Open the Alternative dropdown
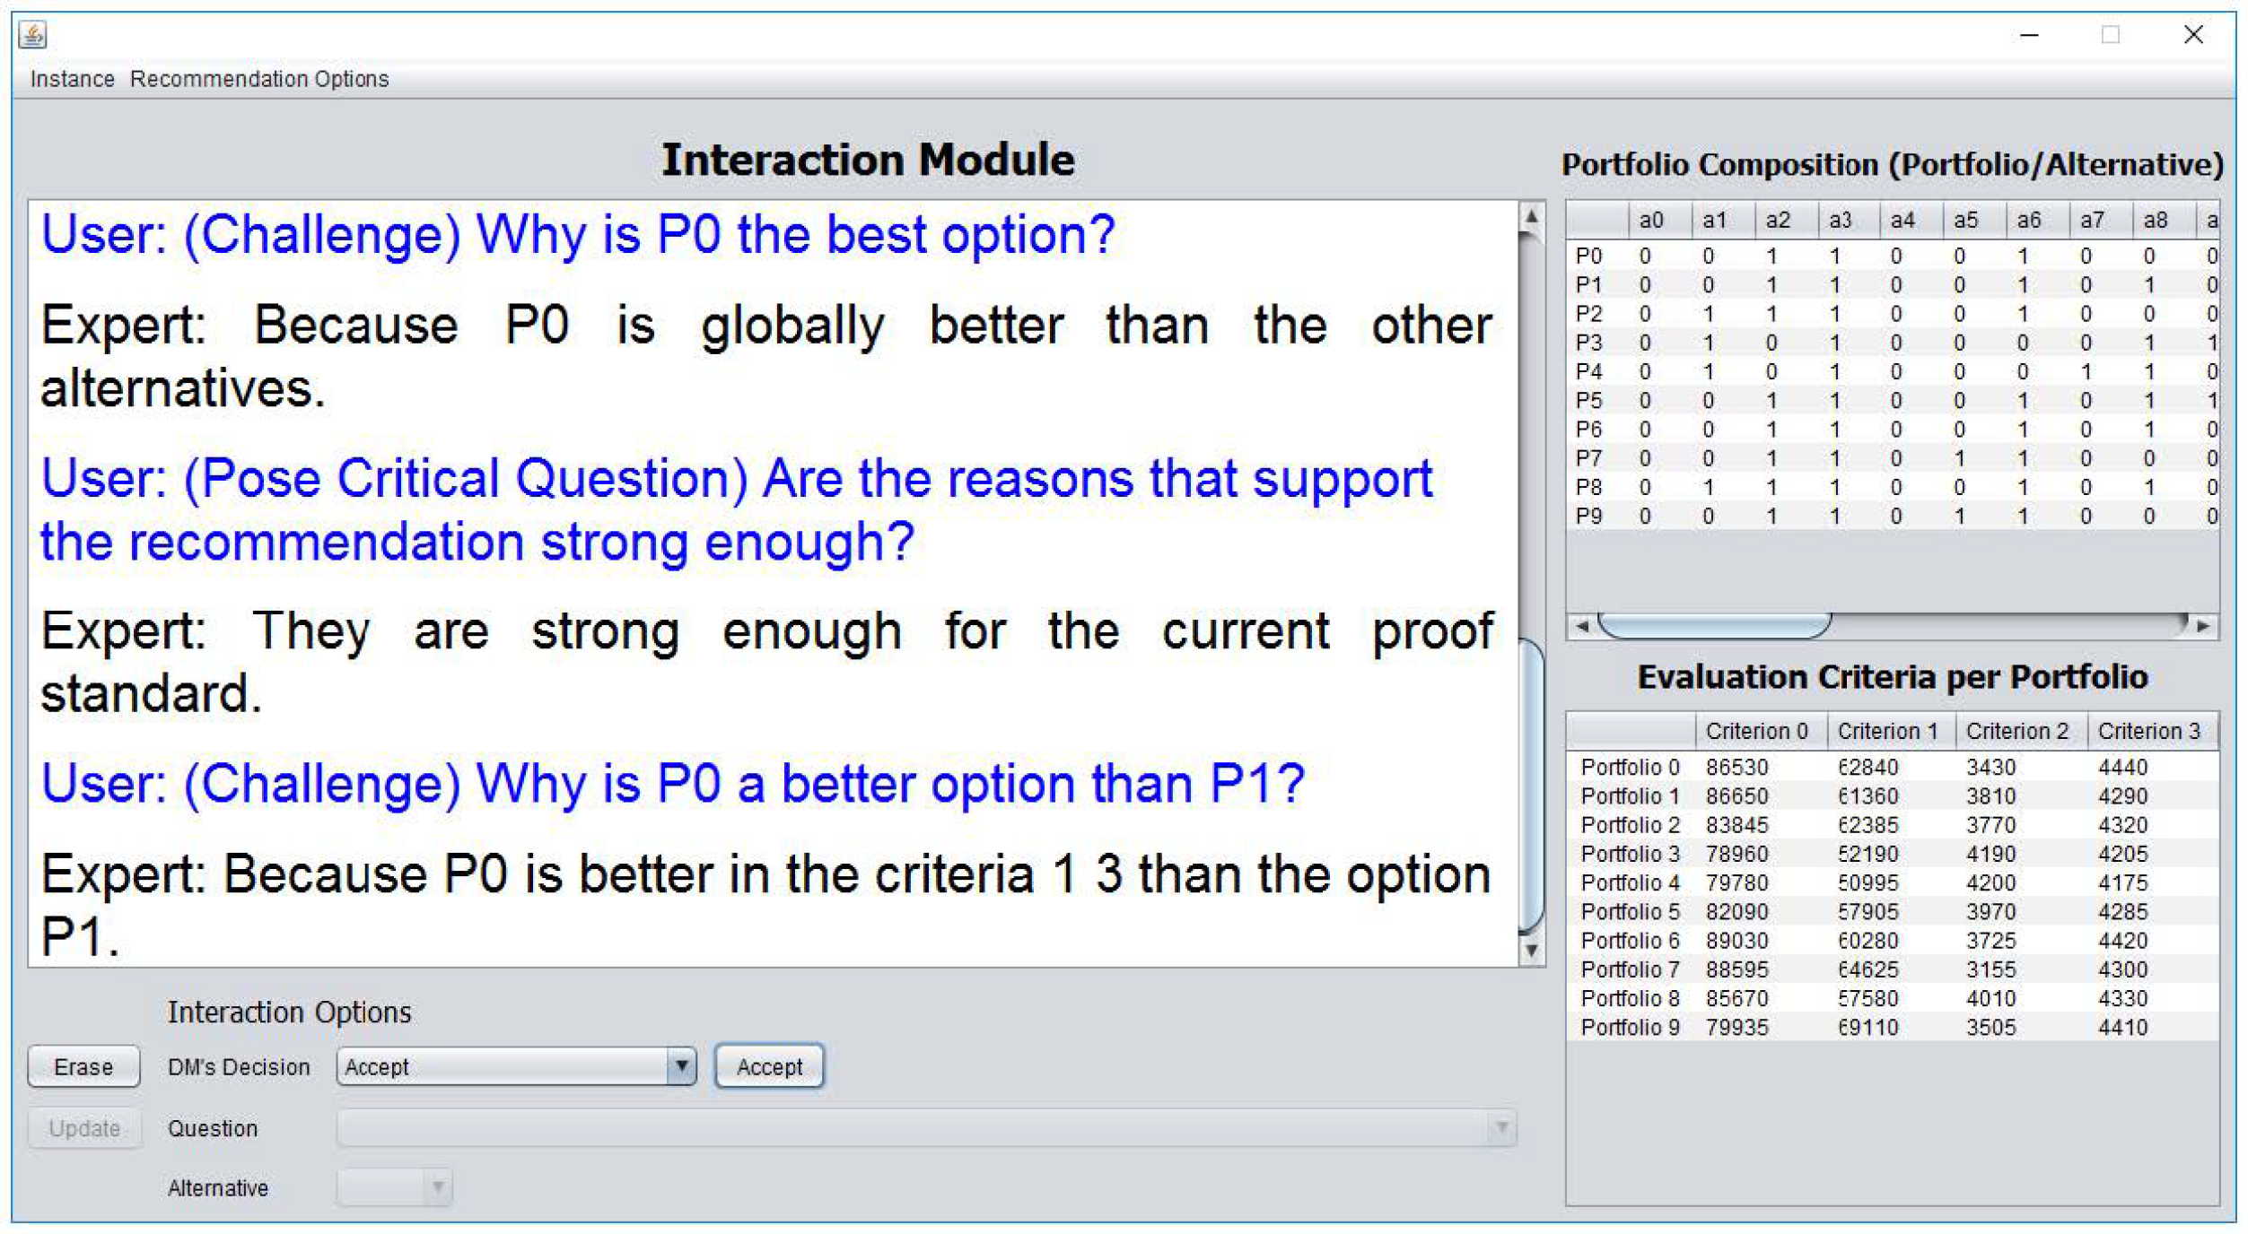This screenshot has width=2248, height=1234. (438, 1187)
